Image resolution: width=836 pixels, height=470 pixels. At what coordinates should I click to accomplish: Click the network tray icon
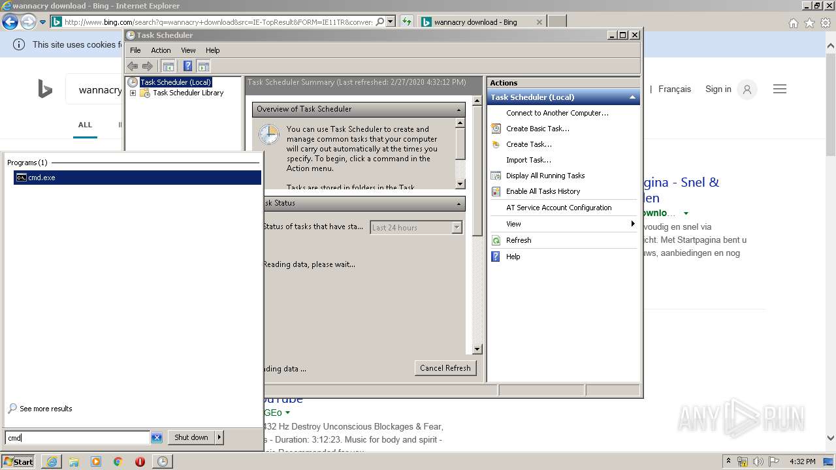pyautogui.click(x=743, y=462)
